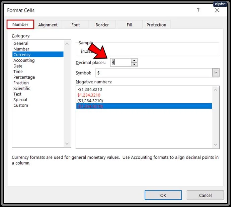Select -$1,234.3210 negative number format
231x207 pixels.
point(90,89)
